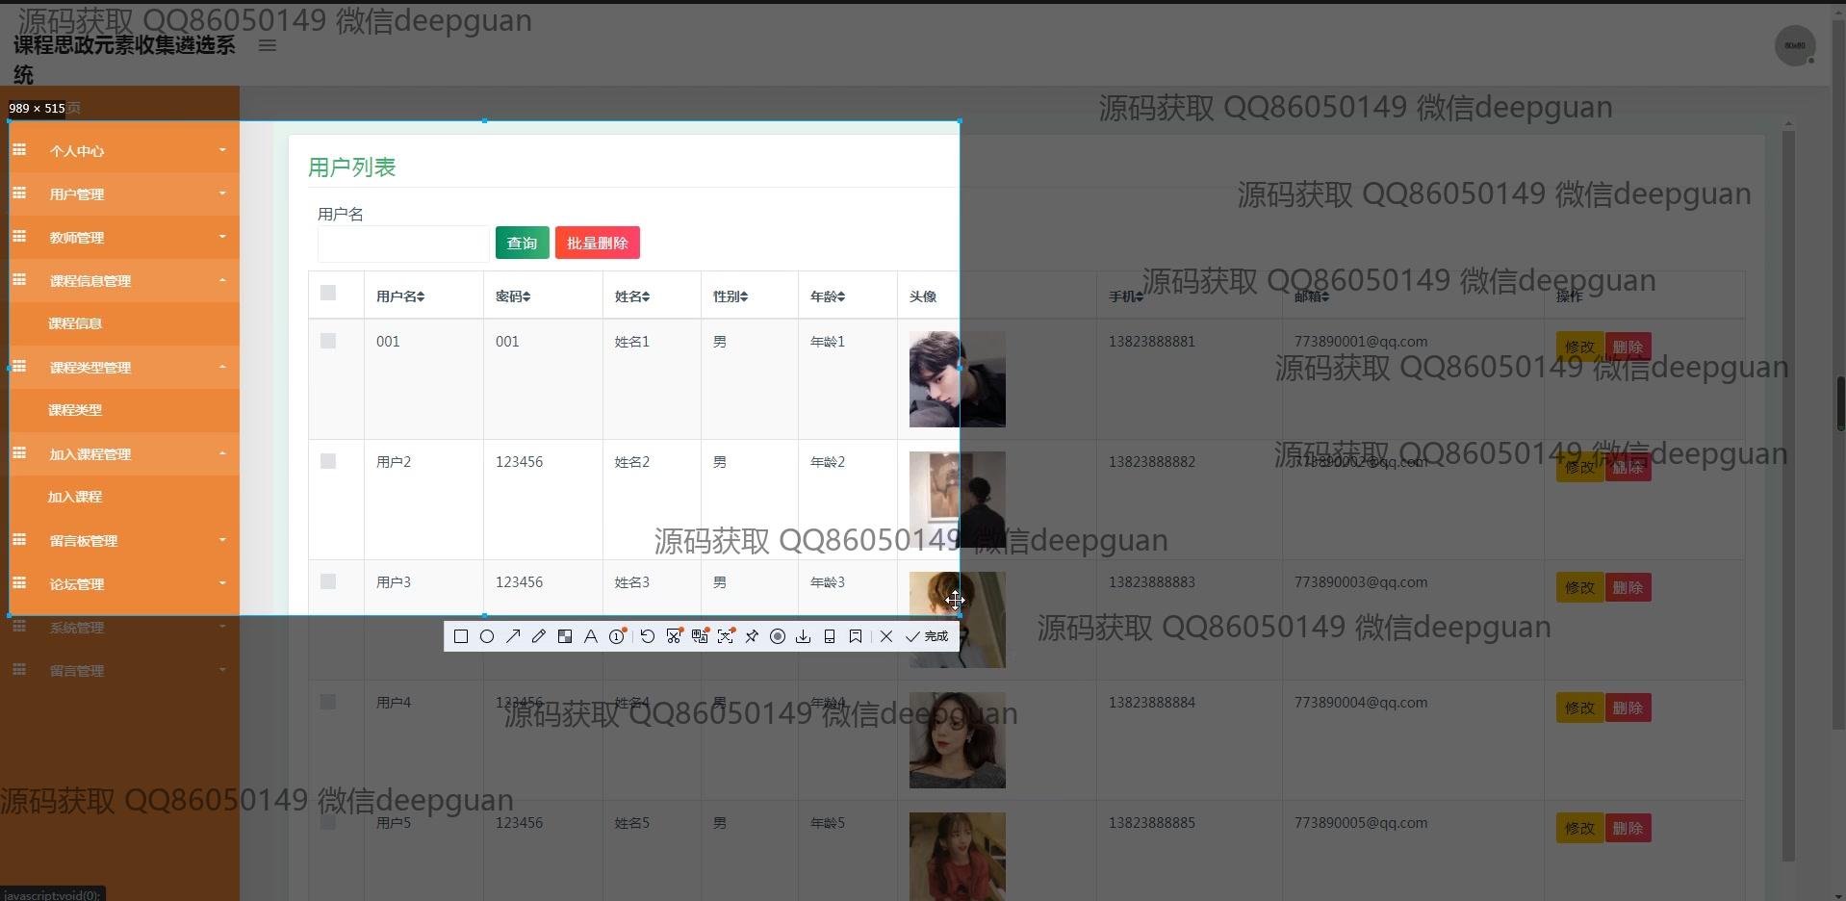Choose the arrow drawing tool
This screenshot has width=1846, height=901.
tap(513, 636)
